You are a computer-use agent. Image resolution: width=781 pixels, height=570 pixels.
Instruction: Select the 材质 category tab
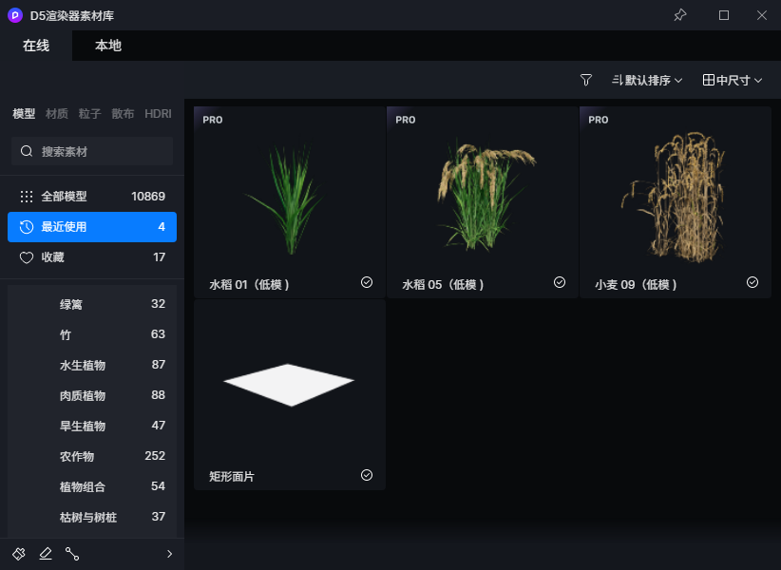tap(57, 113)
